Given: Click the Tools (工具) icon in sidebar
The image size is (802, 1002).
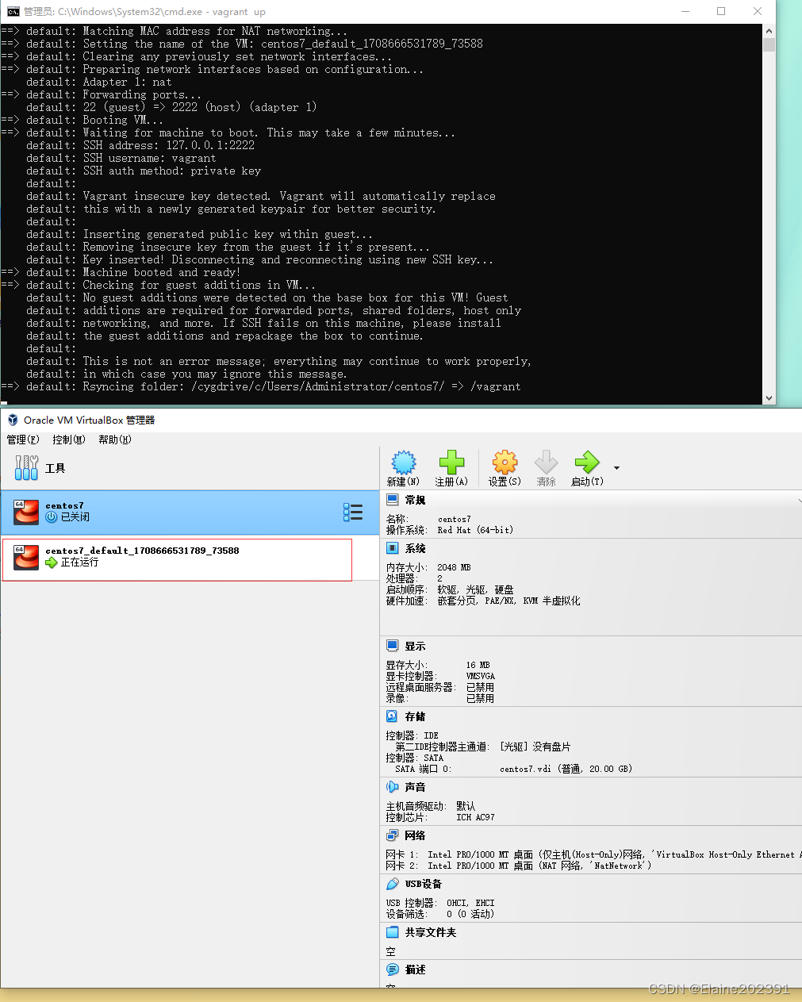Looking at the screenshot, I should pyautogui.click(x=26, y=468).
